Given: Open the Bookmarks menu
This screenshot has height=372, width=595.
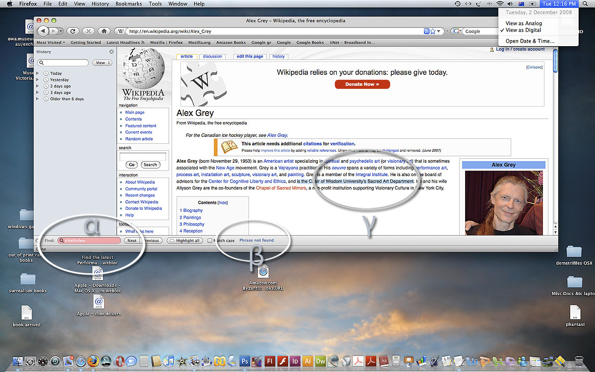Looking at the screenshot, I should 128,3.
